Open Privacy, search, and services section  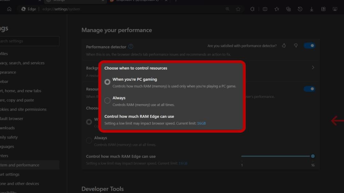[x=22, y=63]
